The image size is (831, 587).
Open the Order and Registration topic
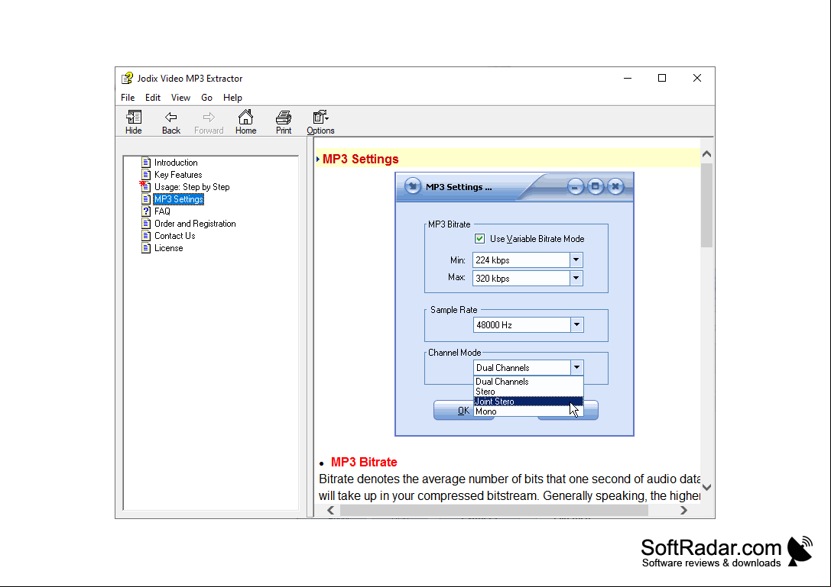click(x=195, y=224)
